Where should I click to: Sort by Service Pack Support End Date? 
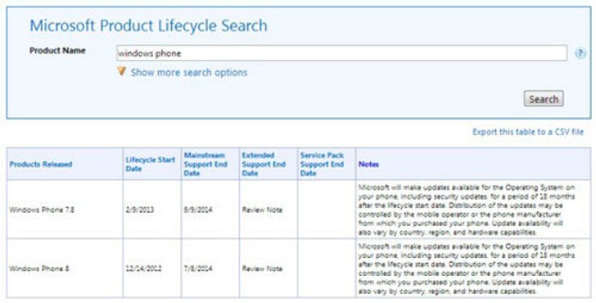(322, 165)
